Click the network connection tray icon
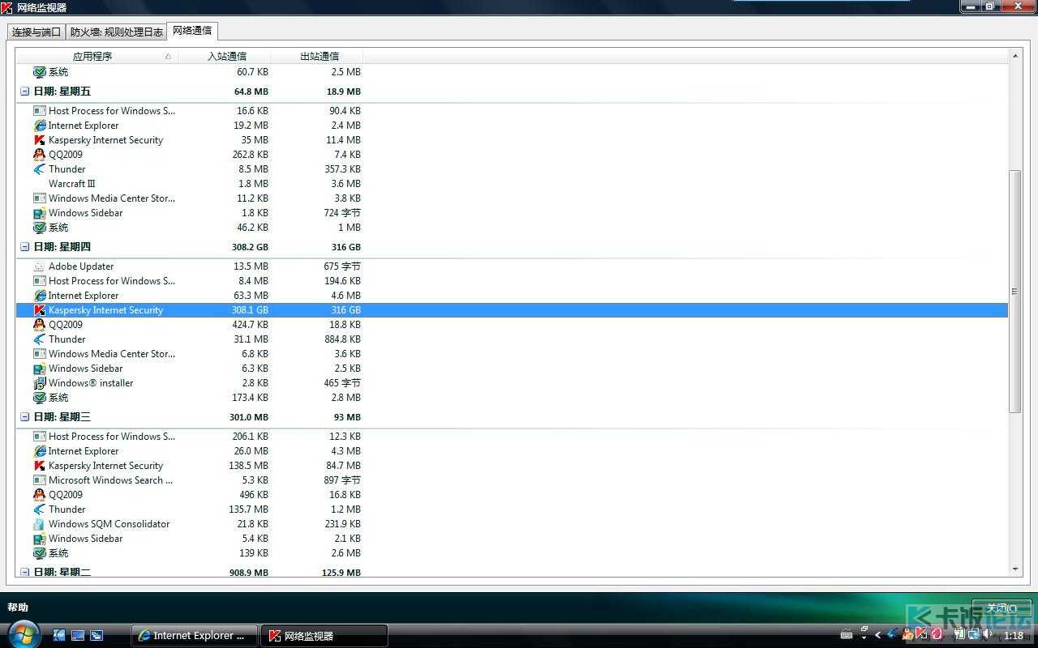The height and width of the screenshot is (648, 1038). pos(973,635)
